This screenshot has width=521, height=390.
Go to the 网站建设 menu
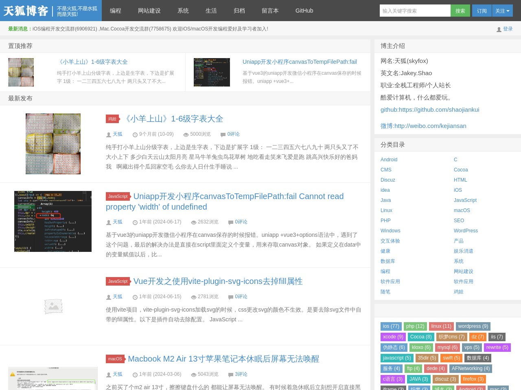point(149,11)
